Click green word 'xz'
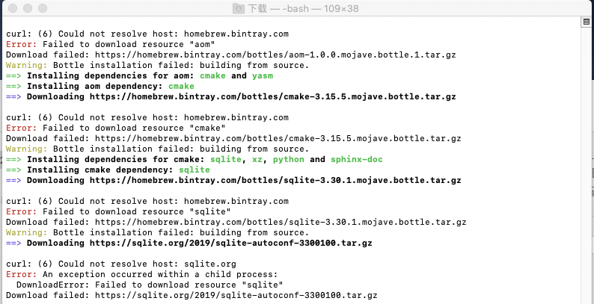 (x=257, y=159)
